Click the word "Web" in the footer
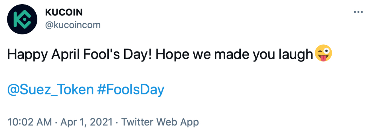This screenshot has height=128, width=365. point(169,122)
